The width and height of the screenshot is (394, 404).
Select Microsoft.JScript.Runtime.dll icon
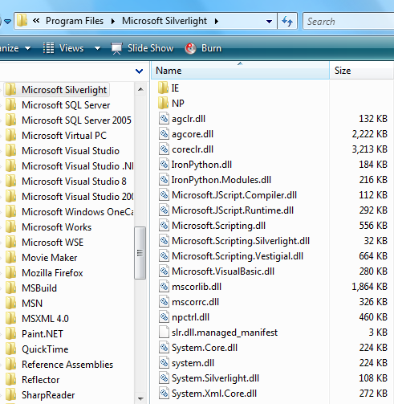click(164, 210)
